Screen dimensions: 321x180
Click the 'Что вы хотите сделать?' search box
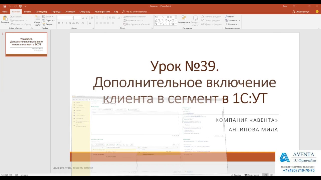point(135,11)
